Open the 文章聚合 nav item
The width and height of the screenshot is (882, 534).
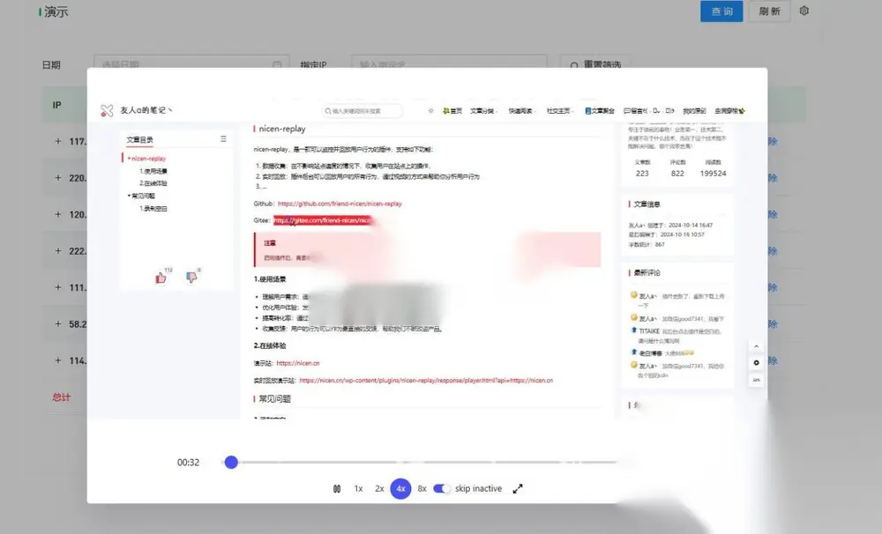(600, 111)
